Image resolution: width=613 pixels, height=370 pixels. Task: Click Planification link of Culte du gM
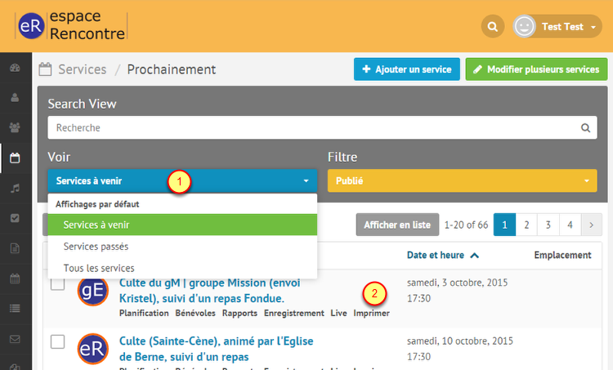(x=144, y=313)
